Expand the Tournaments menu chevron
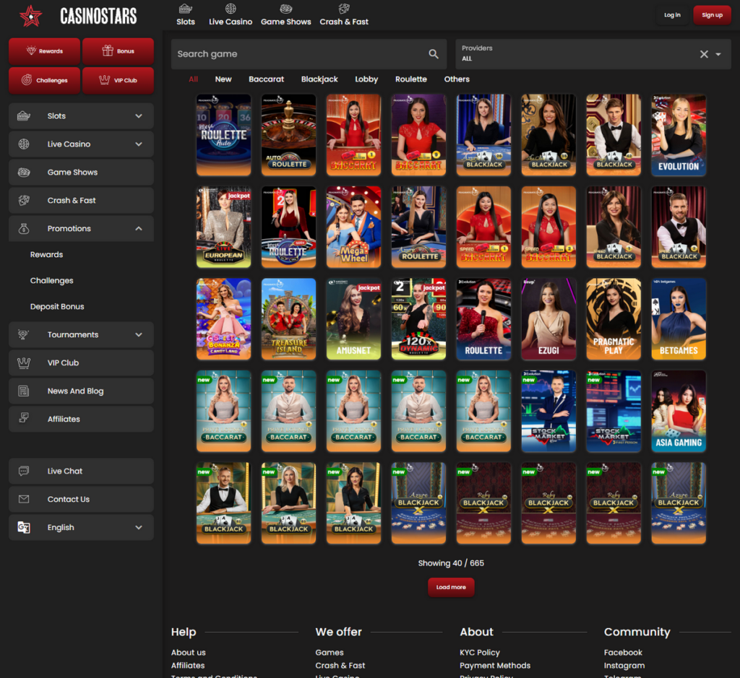Image resolution: width=740 pixels, height=678 pixels. [x=139, y=334]
